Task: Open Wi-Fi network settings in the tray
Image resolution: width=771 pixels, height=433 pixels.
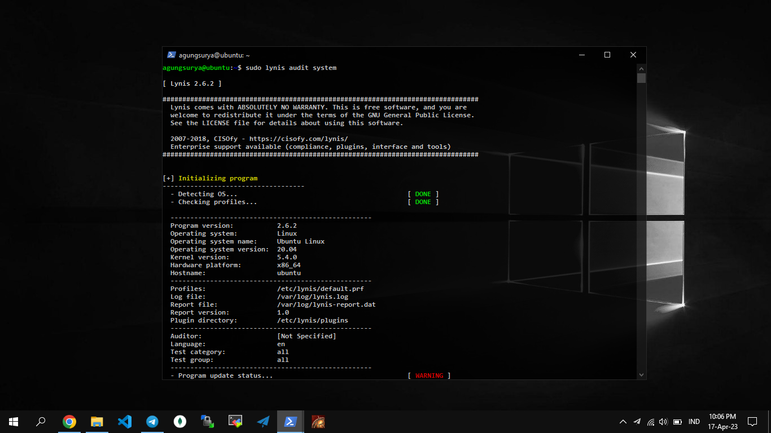Action: [x=651, y=422]
